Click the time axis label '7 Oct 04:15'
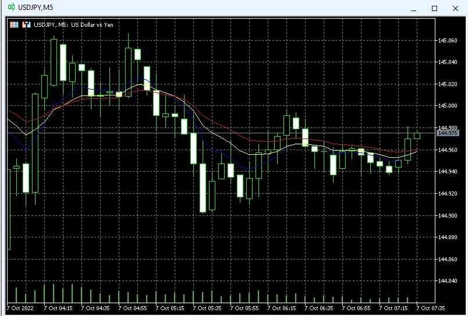The image size is (468, 316). tap(58, 308)
